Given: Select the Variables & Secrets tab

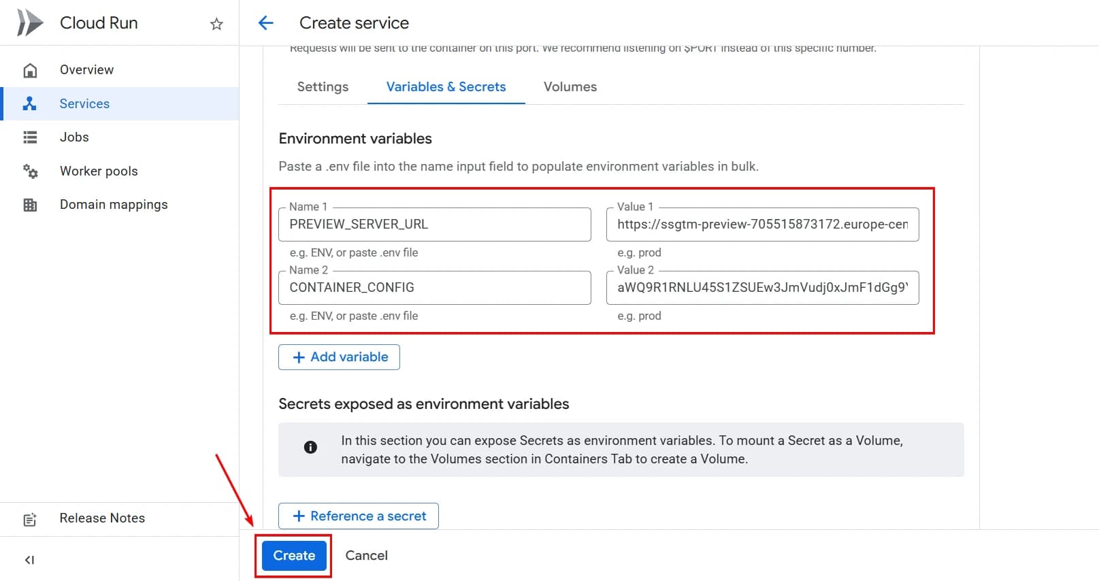Looking at the screenshot, I should (x=446, y=87).
